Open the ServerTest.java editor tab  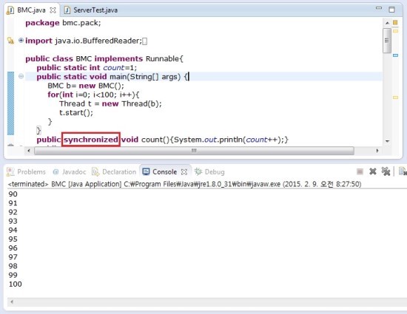tap(91, 10)
